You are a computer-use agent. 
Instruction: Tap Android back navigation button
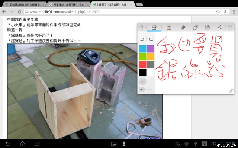click(x=7, y=144)
